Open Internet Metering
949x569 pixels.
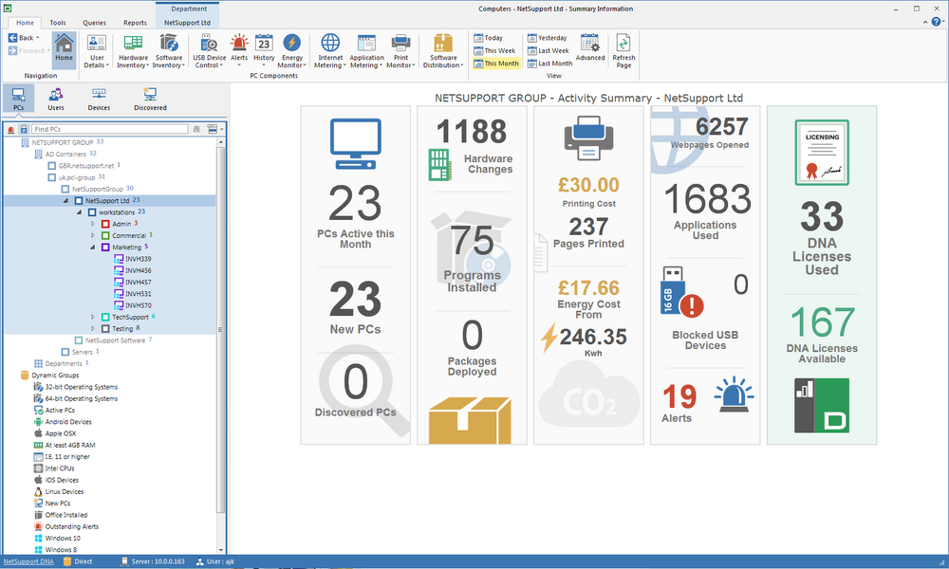330,51
